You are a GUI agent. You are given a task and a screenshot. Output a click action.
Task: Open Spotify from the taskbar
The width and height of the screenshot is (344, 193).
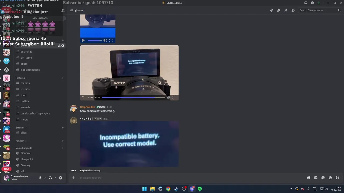[x=200, y=189]
